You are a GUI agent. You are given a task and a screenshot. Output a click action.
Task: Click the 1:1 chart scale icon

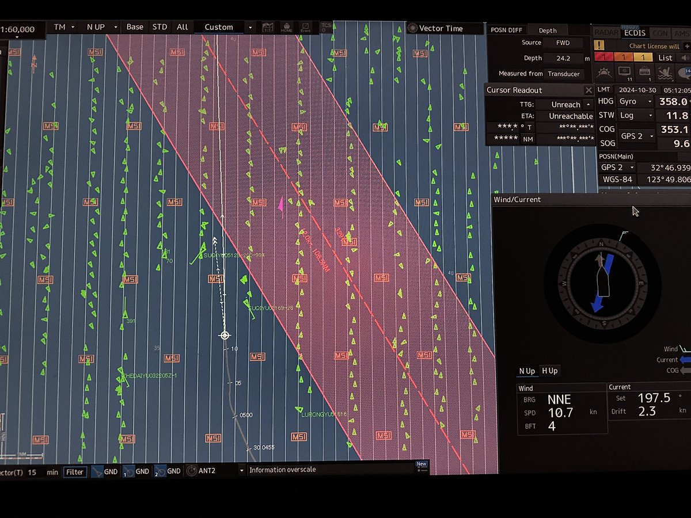[x=268, y=27]
